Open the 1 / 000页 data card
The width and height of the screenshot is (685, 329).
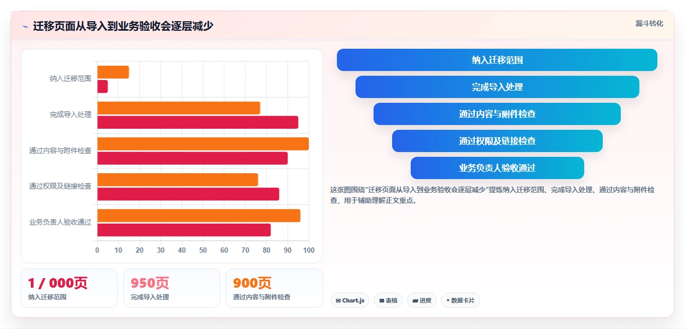point(69,288)
